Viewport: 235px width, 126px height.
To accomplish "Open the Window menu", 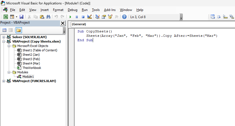I will [126, 10].
